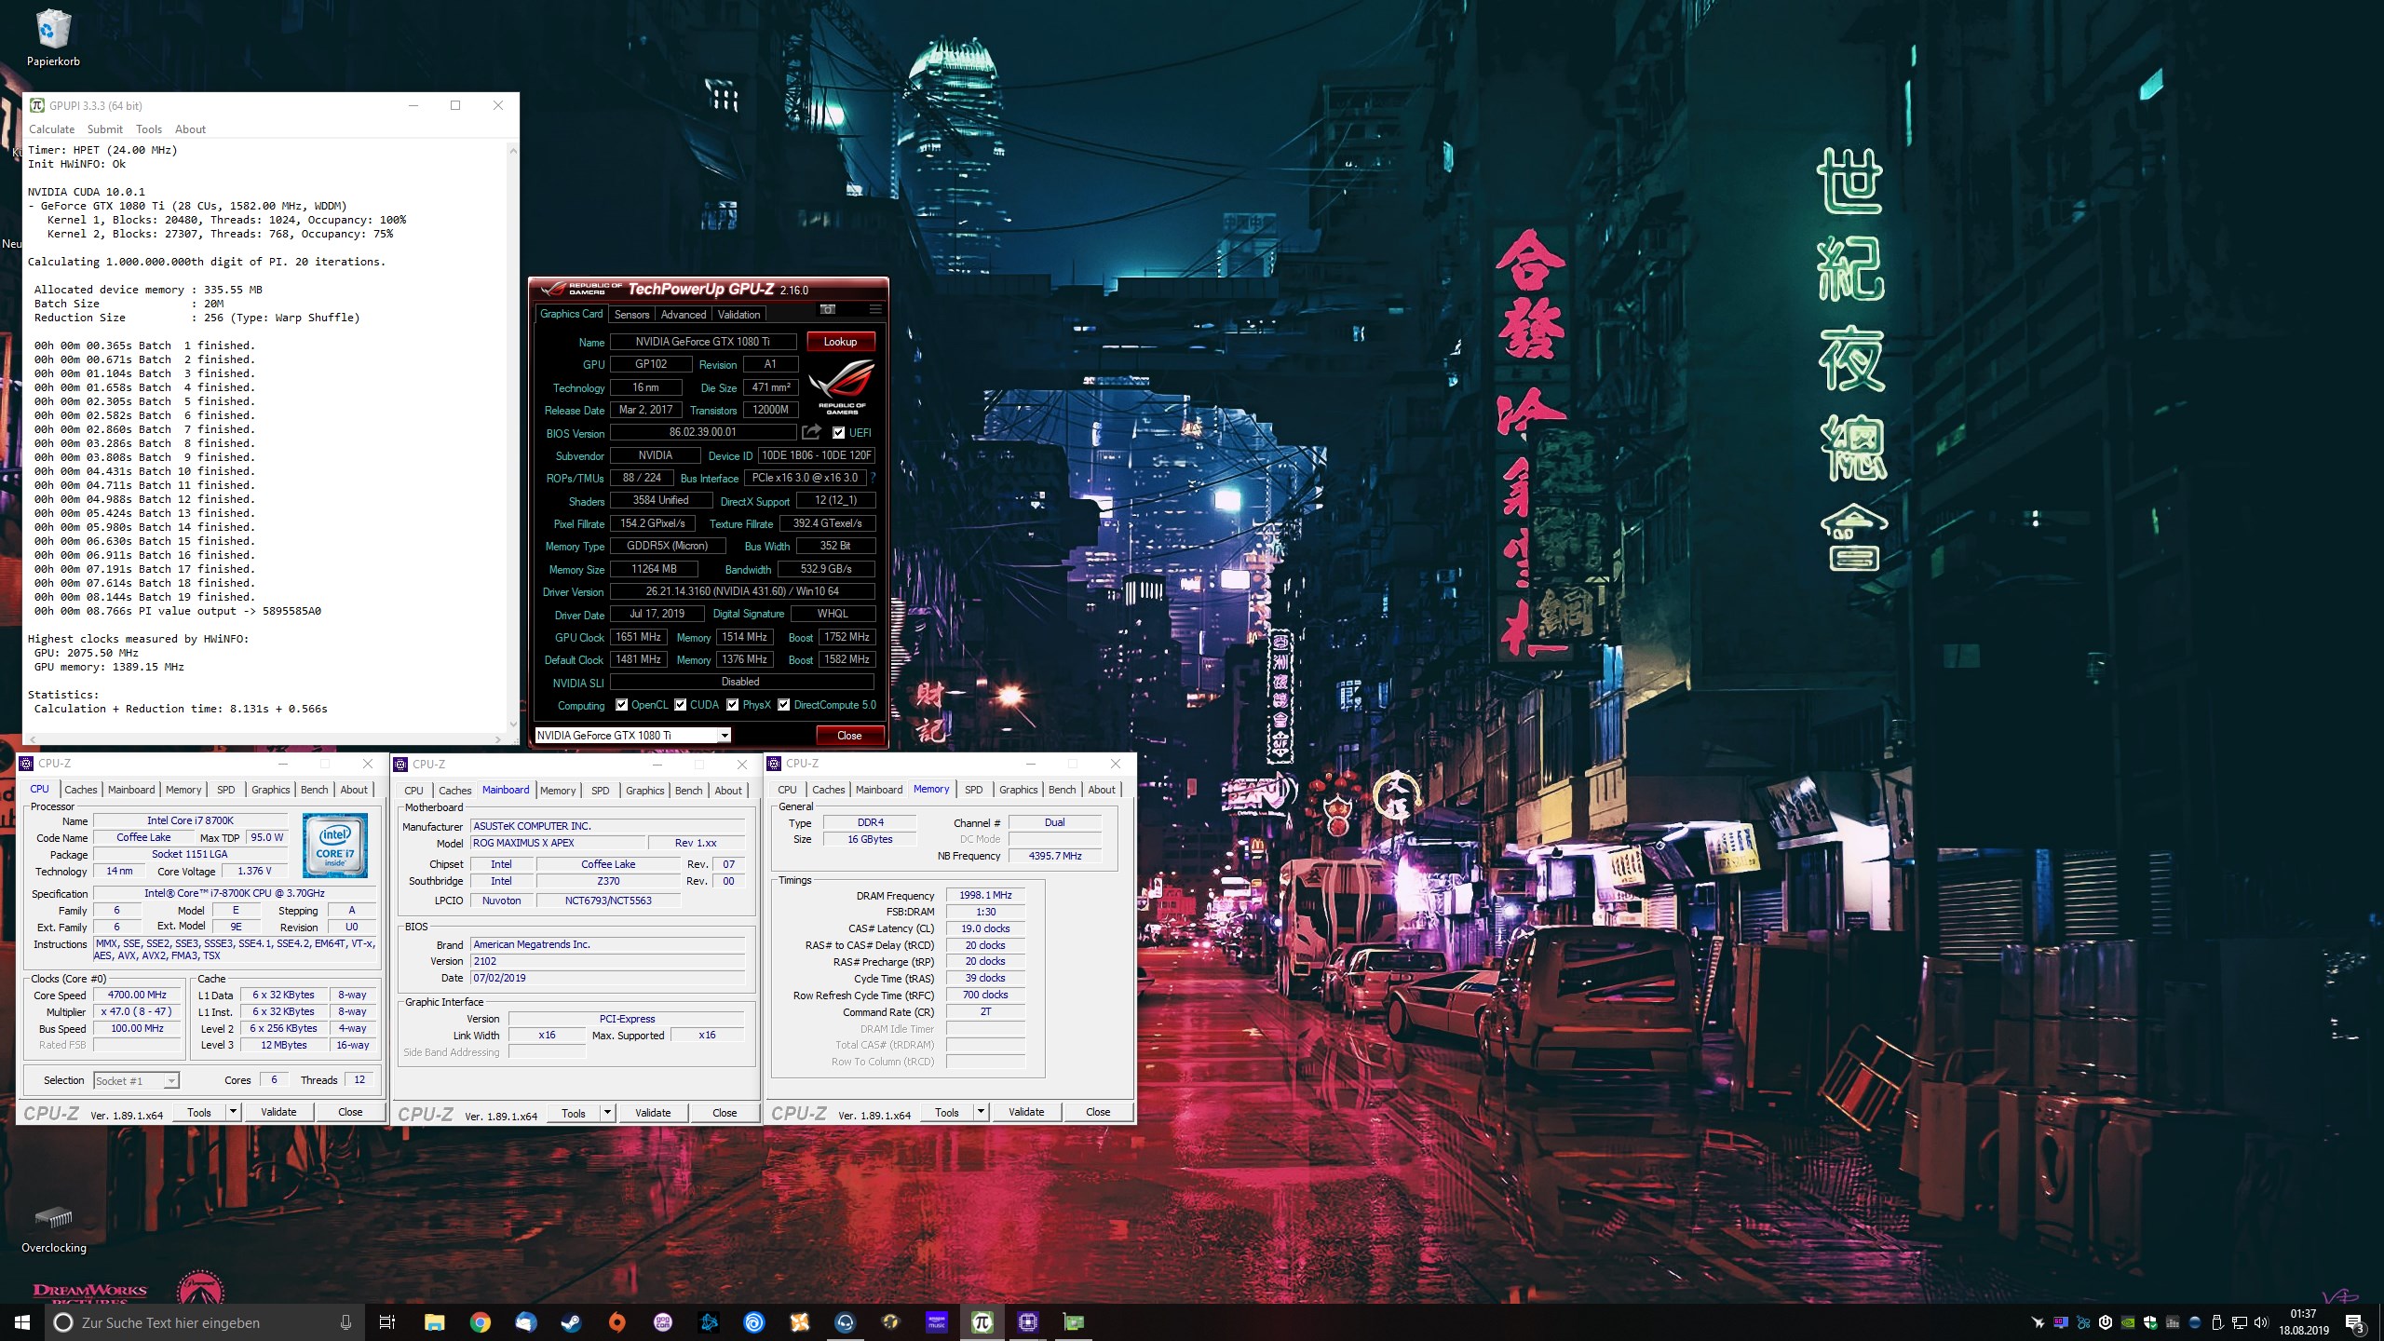Expand Tools arrow in CPU-Z Memory window

pos(981,1112)
